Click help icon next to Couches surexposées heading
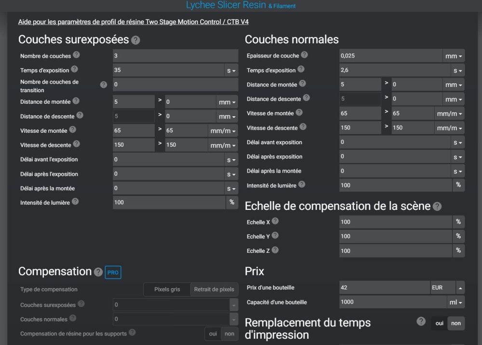 tap(135, 40)
